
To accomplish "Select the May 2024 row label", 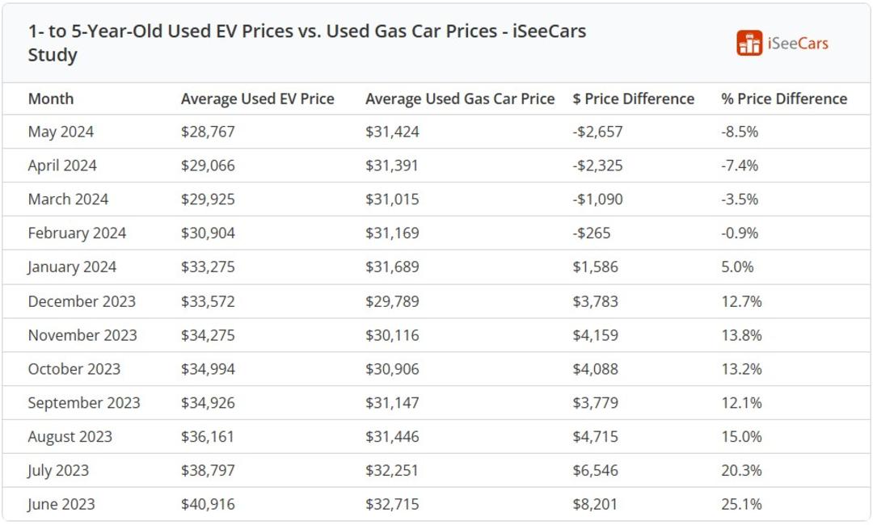I will point(61,132).
